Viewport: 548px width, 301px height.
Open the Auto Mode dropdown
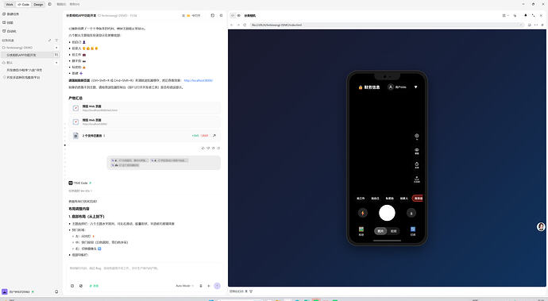184,286
